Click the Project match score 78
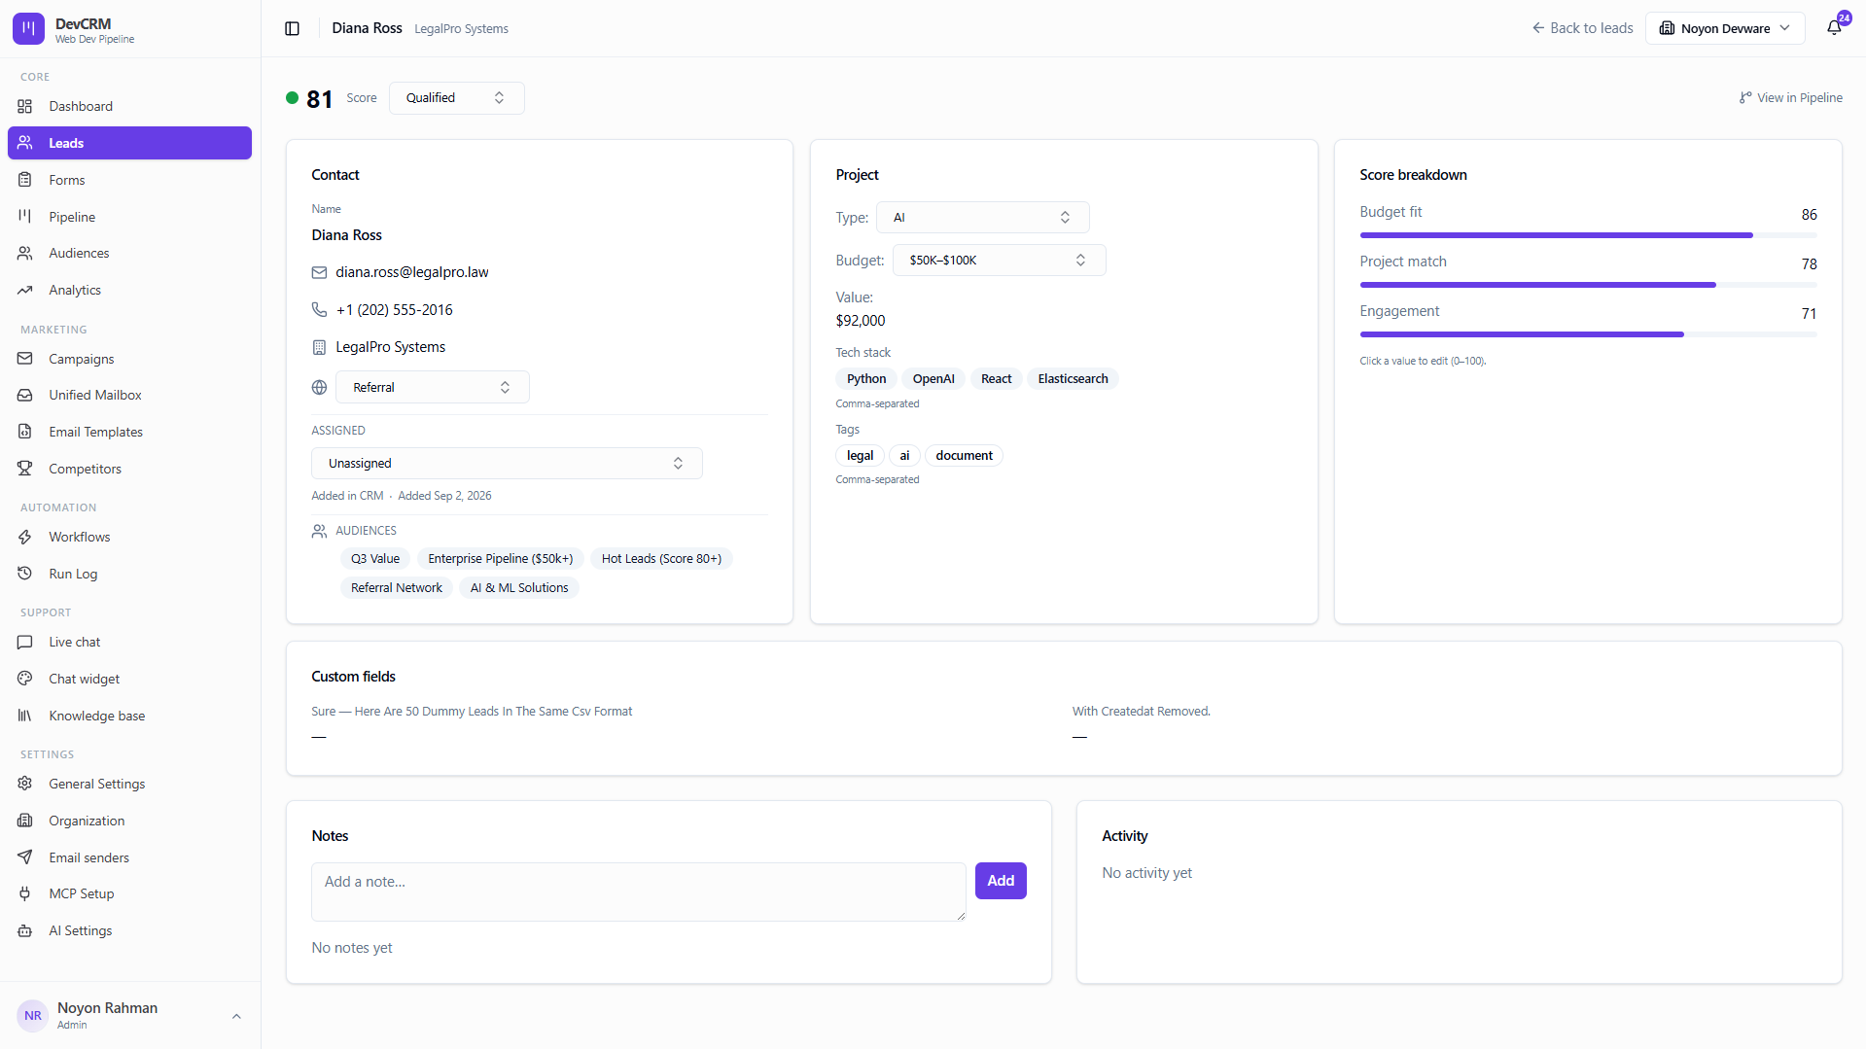This screenshot has height=1049, width=1866. 1809,263
